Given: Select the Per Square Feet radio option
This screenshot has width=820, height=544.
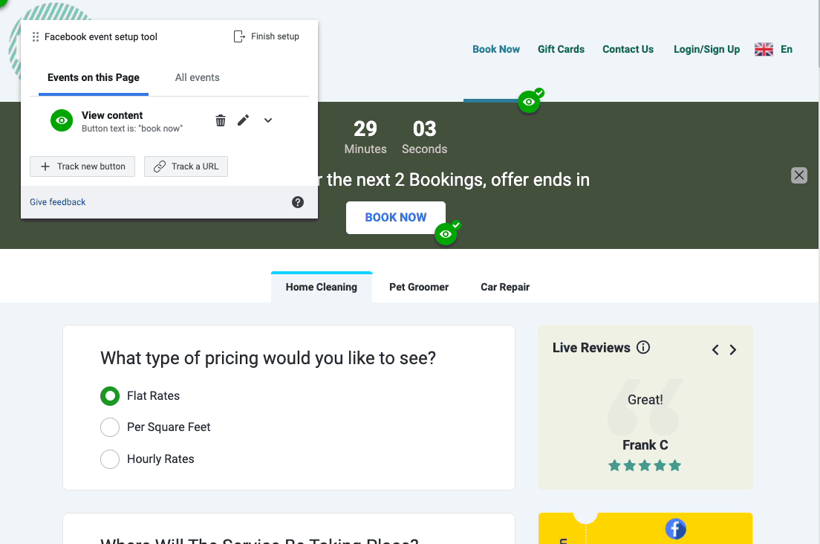Looking at the screenshot, I should [110, 427].
